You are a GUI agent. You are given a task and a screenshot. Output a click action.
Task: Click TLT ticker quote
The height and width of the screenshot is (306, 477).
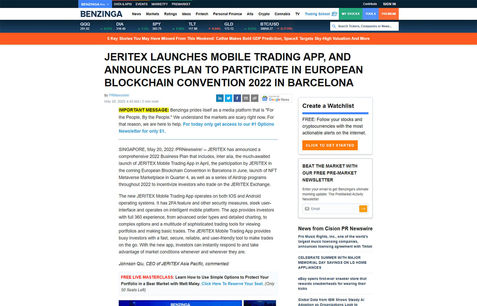point(204,26)
